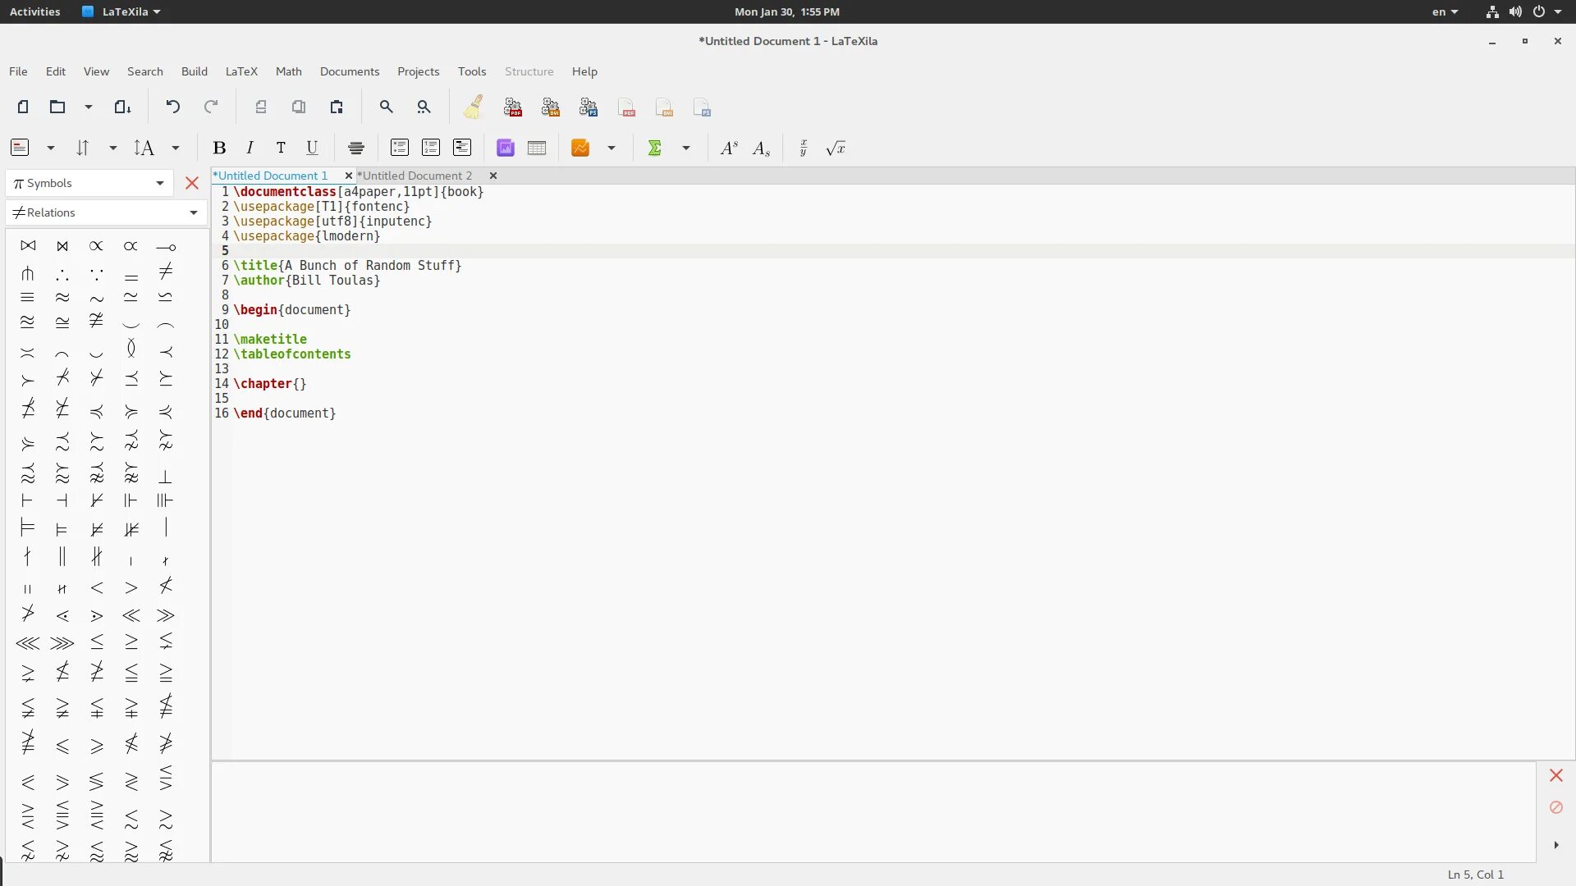This screenshot has height=886, width=1576.
Task: Toggle bold text formatting
Action: [219, 148]
